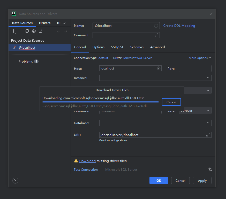
Task: Show hidden tabs via chevron
Action: point(64,23)
